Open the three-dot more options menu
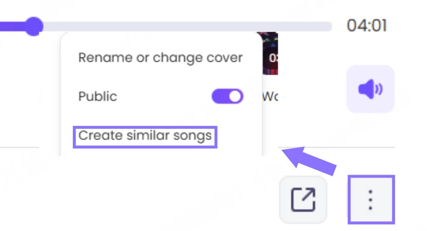The width and height of the screenshot is (427, 231). point(371,199)
